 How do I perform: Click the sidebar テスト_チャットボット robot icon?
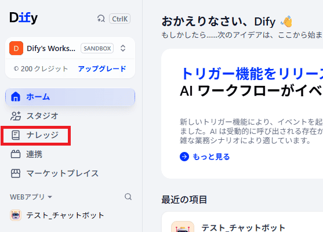(16, 215)
